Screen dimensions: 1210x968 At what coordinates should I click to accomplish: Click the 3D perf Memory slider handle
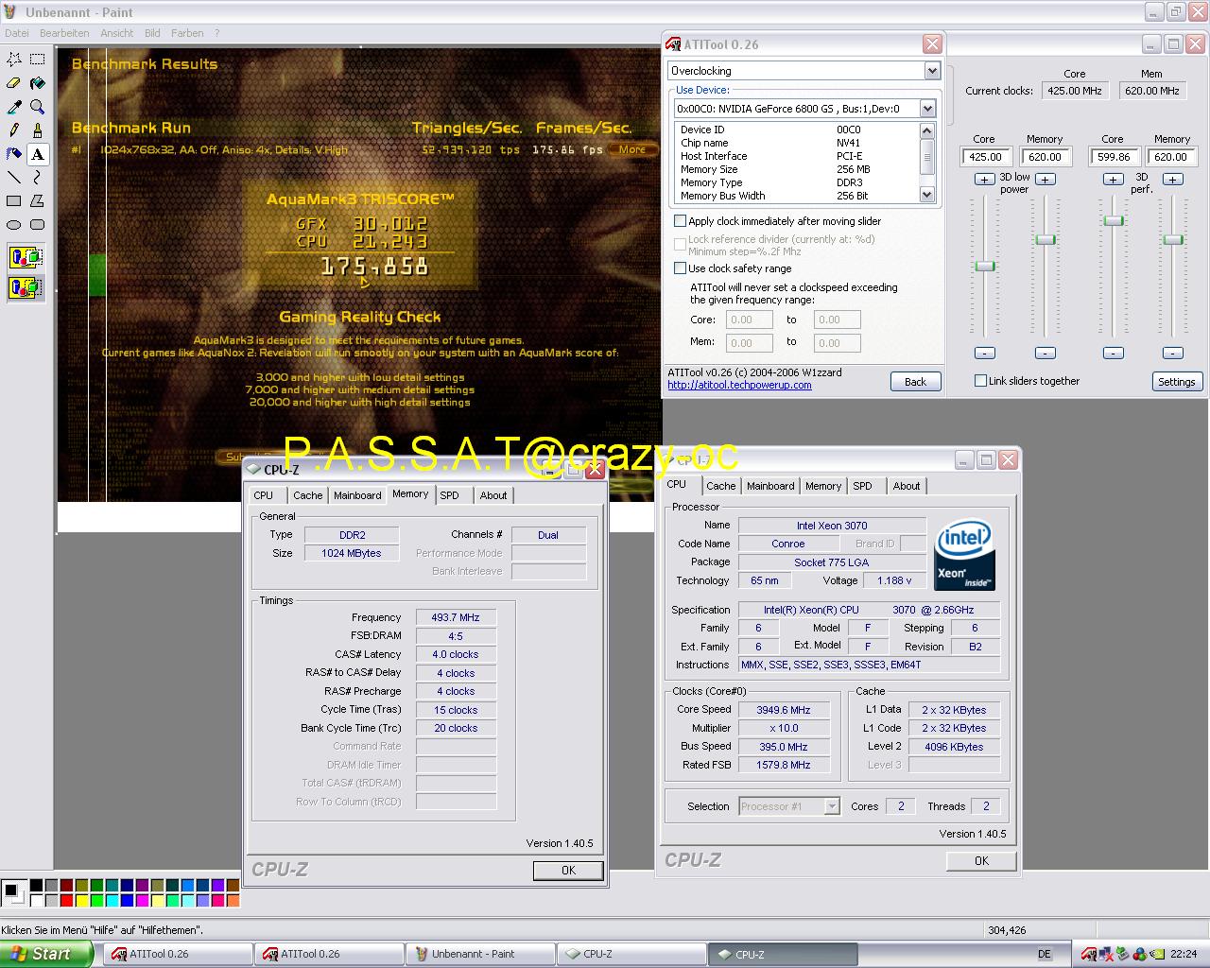pos(1173,240)
